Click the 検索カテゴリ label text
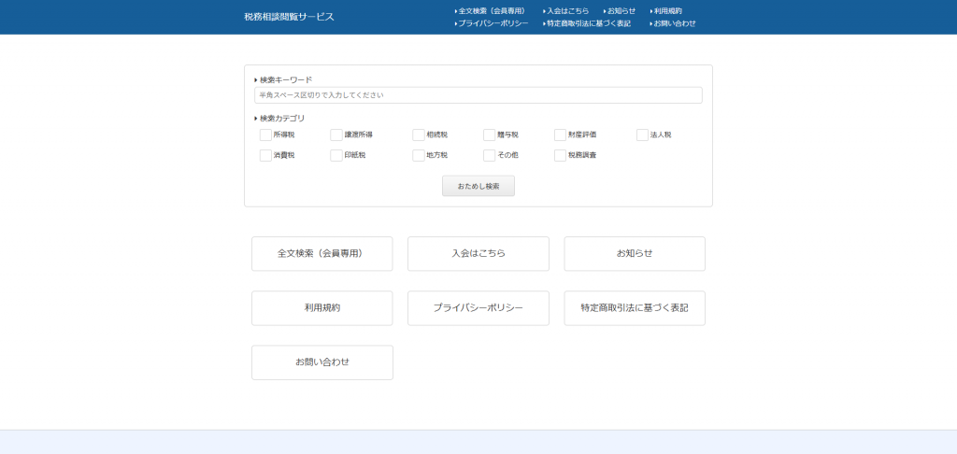Screen dimensions: 957x454 [282, 119]
